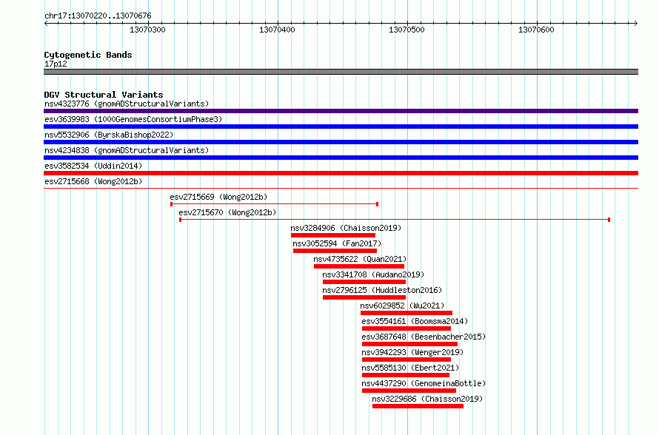Screen dimensions: 659x435
Task: Select the nsv3052594 red variant bar
Action: (x=335, y=251)
